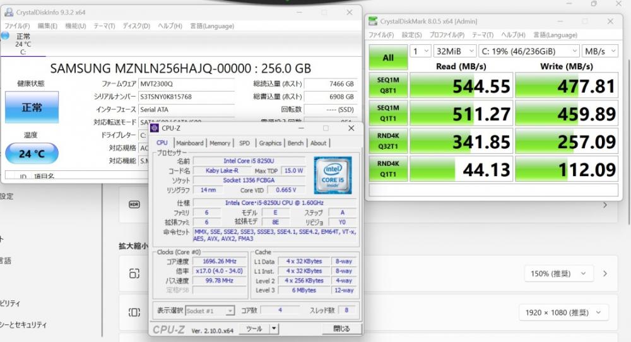631x342 pixels.
Task: Click the Intel Core i5 logo in CPU-Z
Action: click(333, 176)
